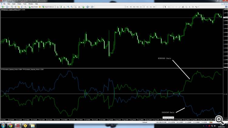
Task: Open the View menu
Action: (x=9, y=4)
